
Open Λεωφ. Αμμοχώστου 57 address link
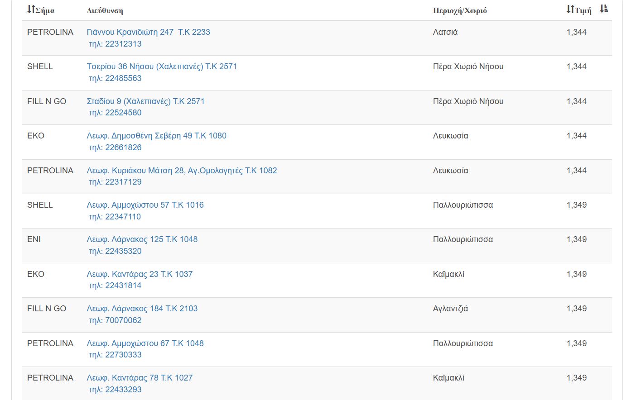point(145,205)
